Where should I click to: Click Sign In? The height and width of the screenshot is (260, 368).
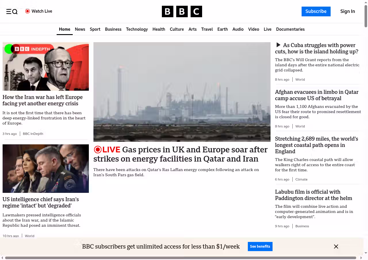348,11
